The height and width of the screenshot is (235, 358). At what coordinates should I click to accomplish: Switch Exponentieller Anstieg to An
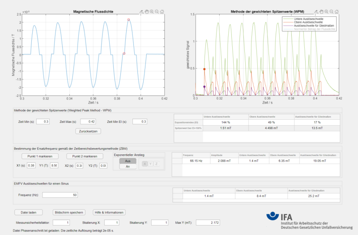pos(128,166)
